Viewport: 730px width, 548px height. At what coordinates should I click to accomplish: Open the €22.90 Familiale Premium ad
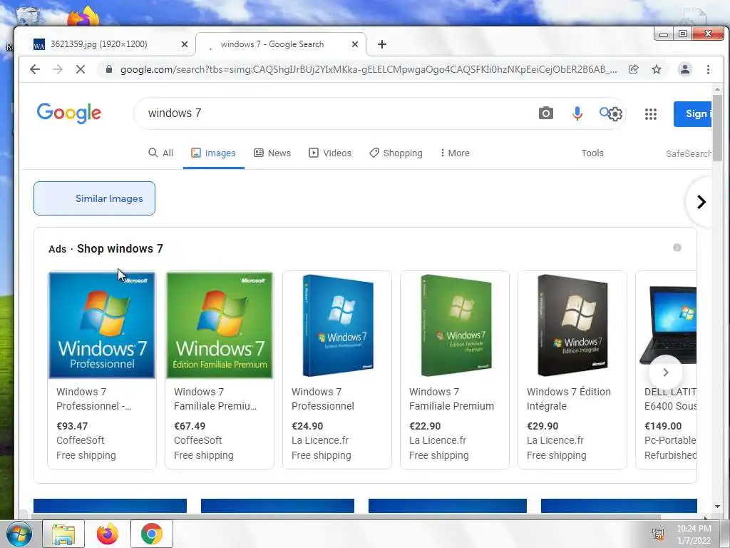coord(455,370)
